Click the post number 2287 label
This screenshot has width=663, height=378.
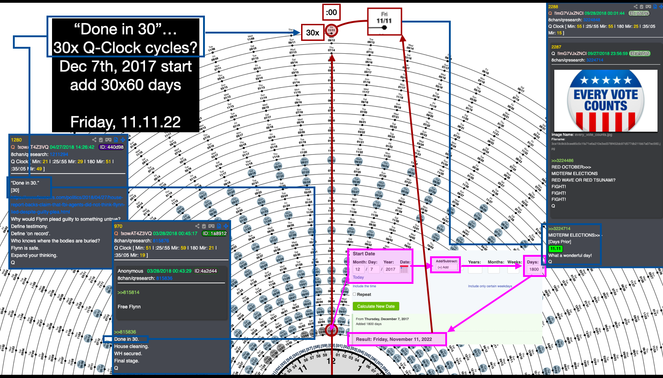(x=556, y=47)
